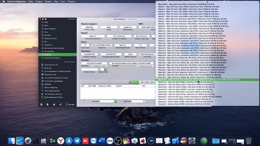Image resolution: width=260 pixels, height=146 pixels.
Task: Open the Trash in the Dock
Action: (249, 141)
